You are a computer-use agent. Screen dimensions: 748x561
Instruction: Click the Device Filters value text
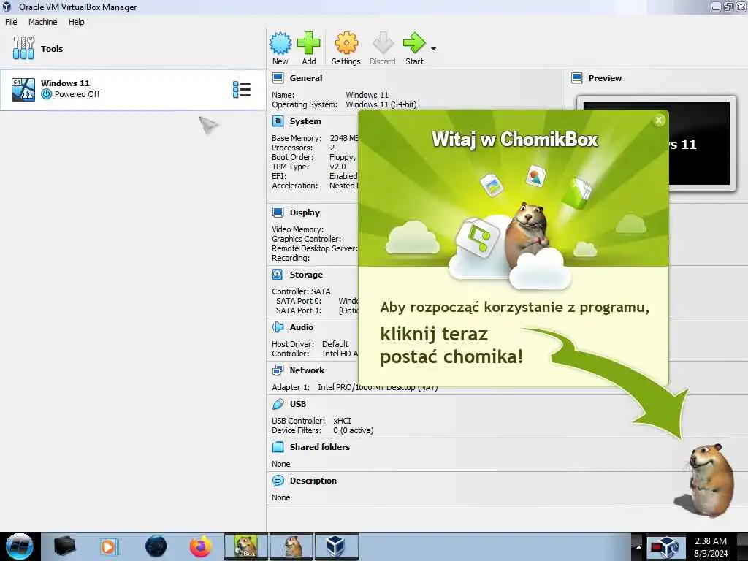(x=353, y=430)
